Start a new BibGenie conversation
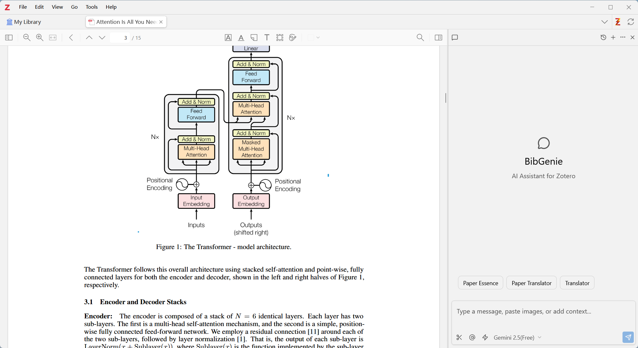 613,37
